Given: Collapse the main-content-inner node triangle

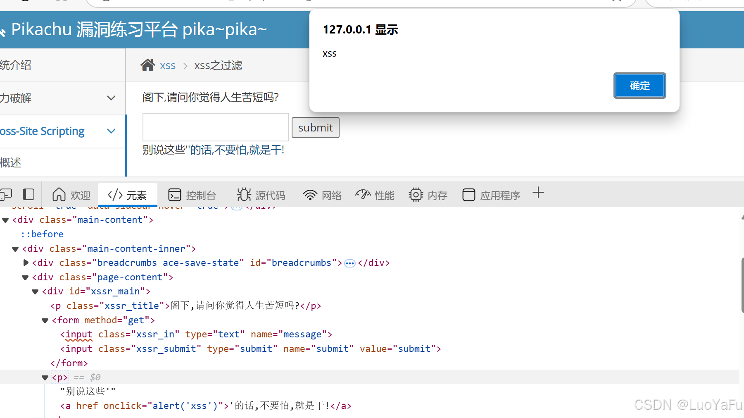Looking at the screenshot, I should point(15,249).
